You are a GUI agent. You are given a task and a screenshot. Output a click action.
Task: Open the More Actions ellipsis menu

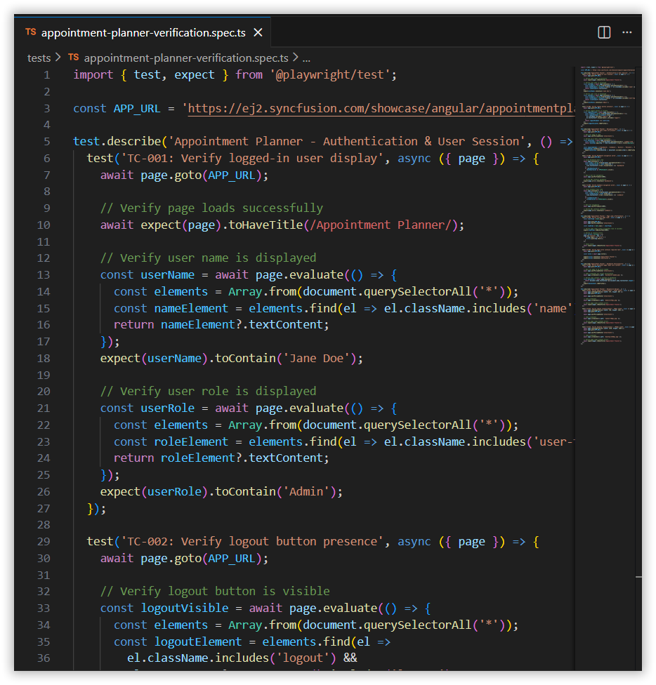coord(627,32)
